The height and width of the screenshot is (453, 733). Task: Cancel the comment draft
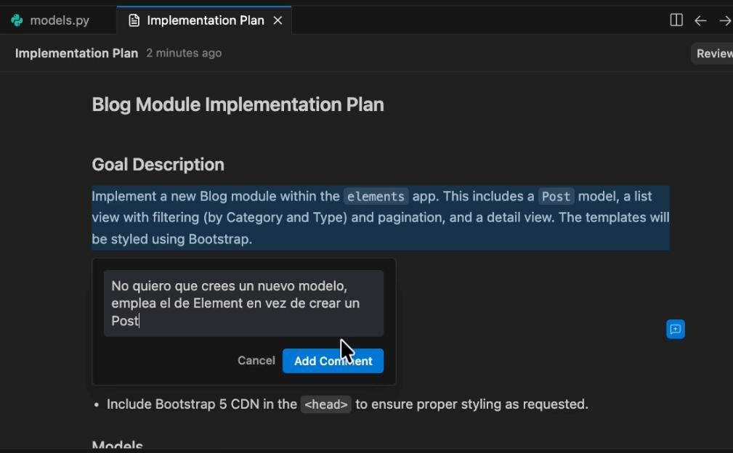[x=256, y=361]
